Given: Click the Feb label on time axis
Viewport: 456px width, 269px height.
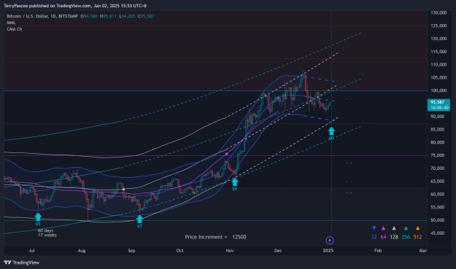Looking at the screenshot, I should click(x=378, y=250).
